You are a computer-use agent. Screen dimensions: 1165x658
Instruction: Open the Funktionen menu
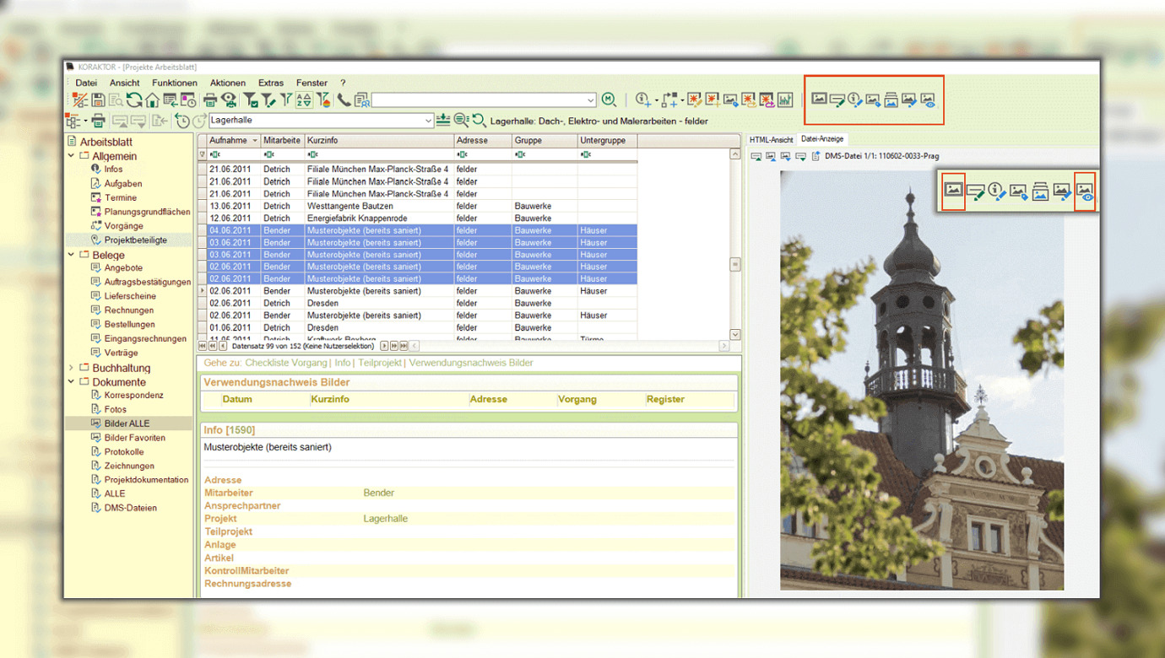174,83
